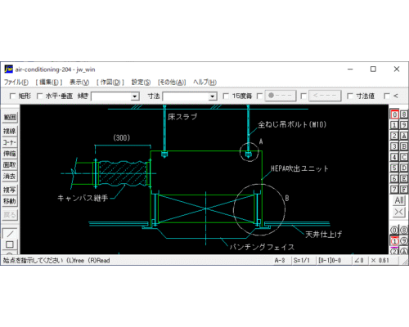
Task: Click the 戻る undo button
Action: pos(10,215)
